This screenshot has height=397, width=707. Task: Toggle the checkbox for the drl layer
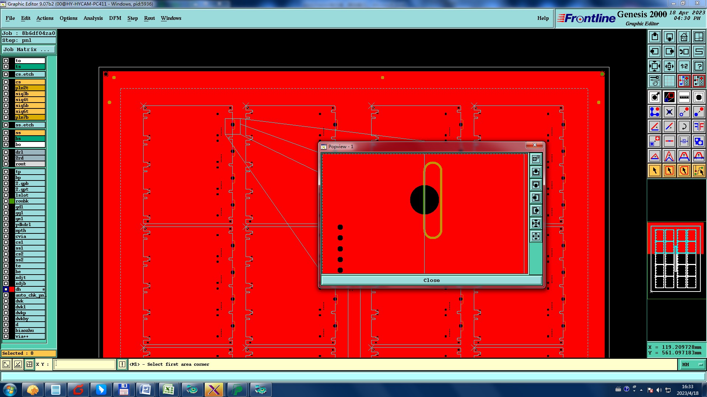click(x=6, y=152)
